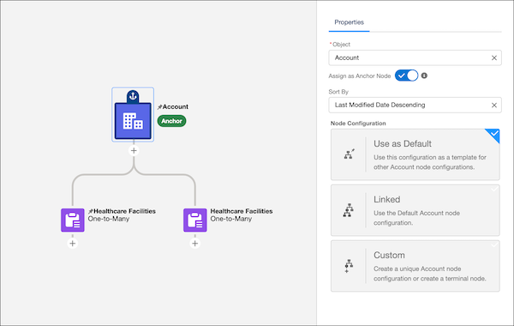Click blue checkmark on Use as Default card
Viewport: 514px width, 326px height.
[494, 134]
